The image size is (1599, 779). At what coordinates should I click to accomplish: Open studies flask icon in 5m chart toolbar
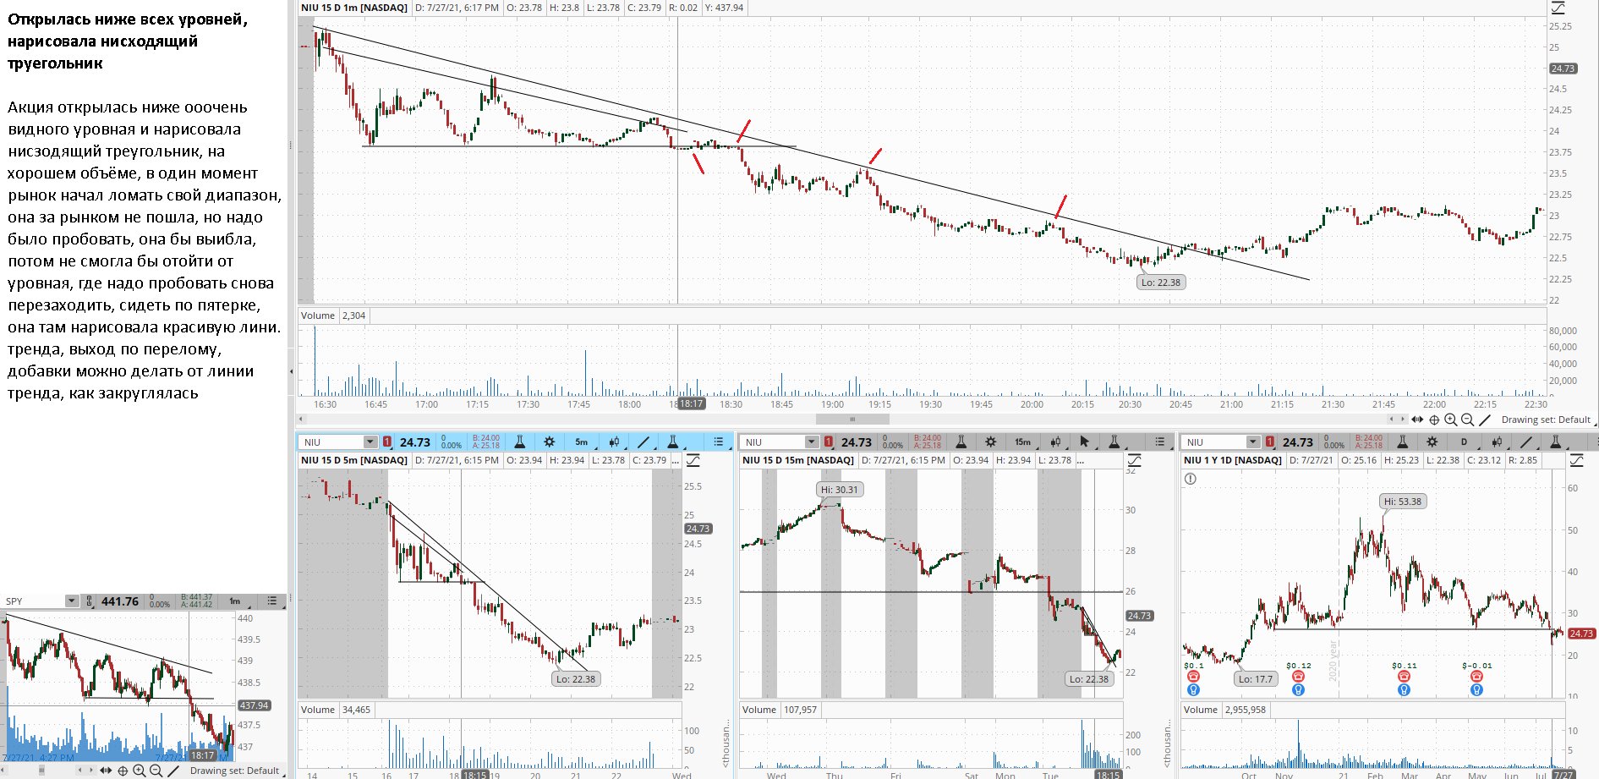[x=520, y=442]
